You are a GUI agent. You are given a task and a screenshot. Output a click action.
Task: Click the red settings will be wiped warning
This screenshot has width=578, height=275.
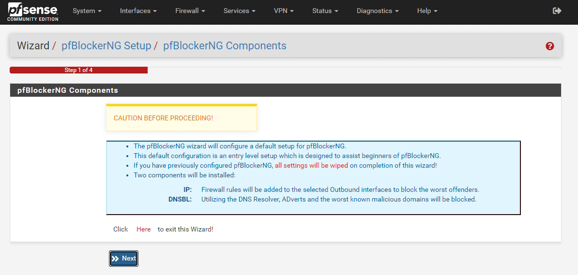(311, 165)
